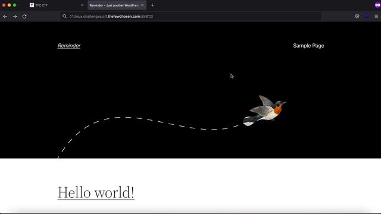Go forward to the next page
Screen dimensions: 381x214
pyautogui.click(x=15, y=17)
